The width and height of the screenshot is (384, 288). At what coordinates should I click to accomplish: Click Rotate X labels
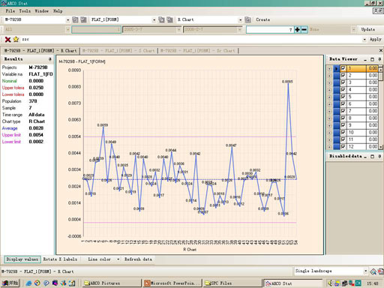[60, 259]
